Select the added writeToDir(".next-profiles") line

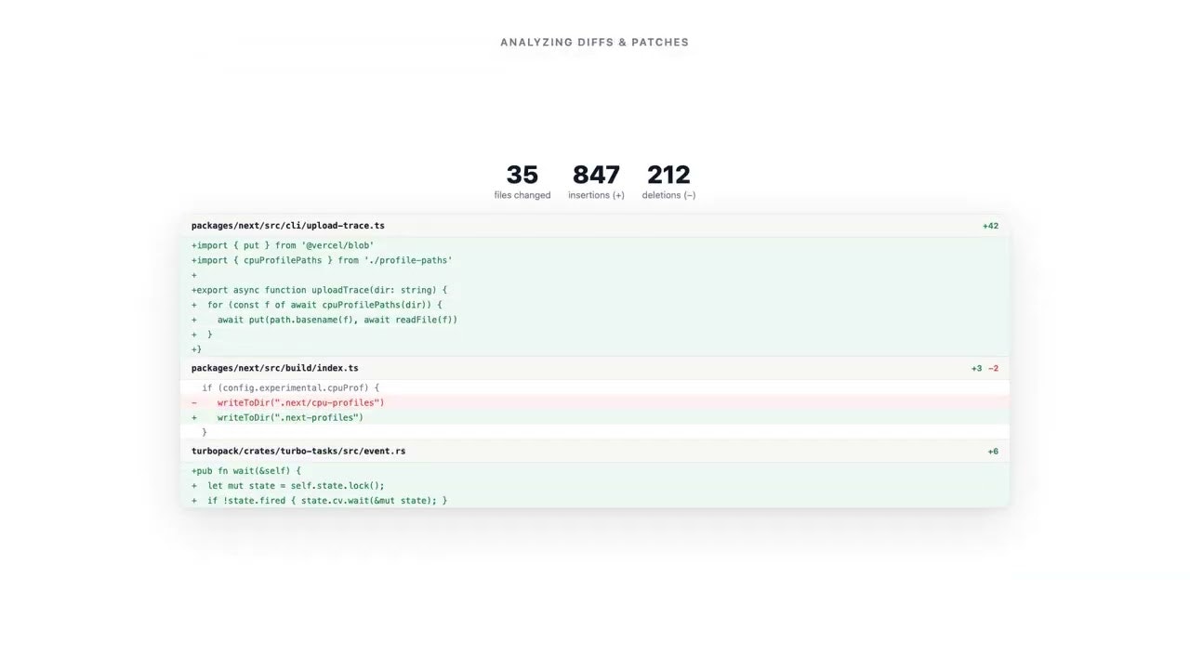[x=595, y=417]
